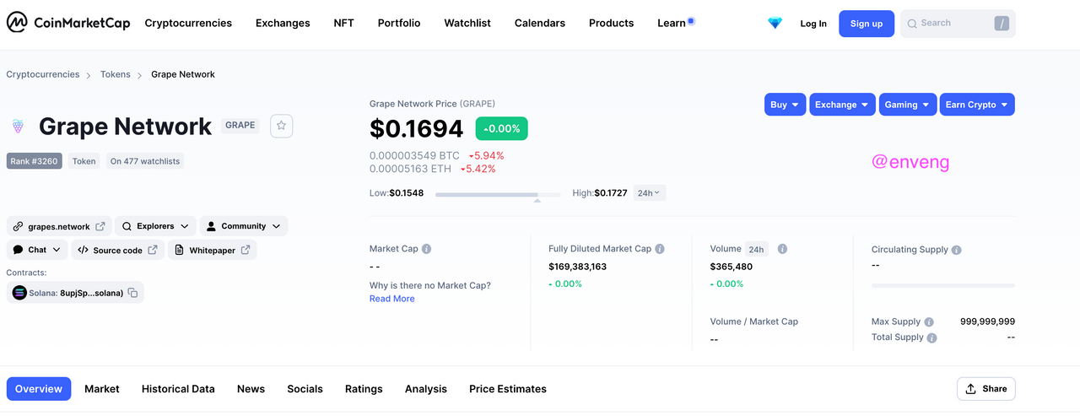Click info icon next to Volume 24h
Screen dimensions: 1080x416
point(782,249)
